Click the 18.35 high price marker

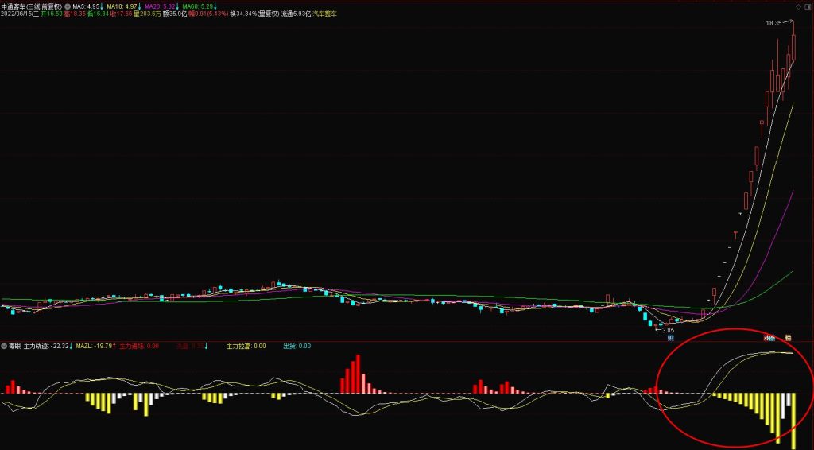click(x=773, y=23)
